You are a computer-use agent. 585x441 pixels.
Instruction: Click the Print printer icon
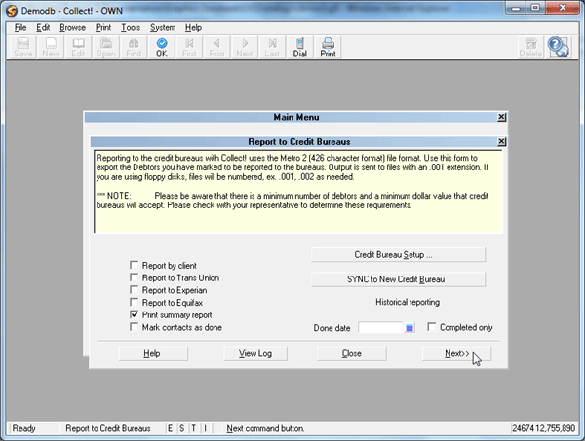(x=328, y=48)
